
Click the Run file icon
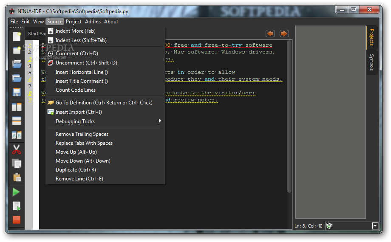17,206
